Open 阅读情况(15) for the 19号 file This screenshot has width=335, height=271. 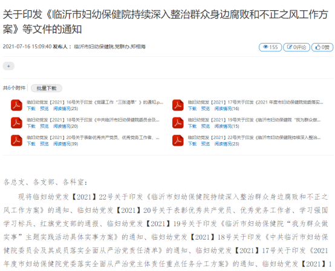(227, 126)
